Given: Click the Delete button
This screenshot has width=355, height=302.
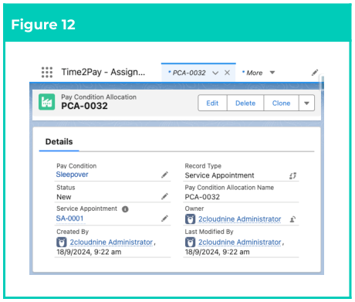Looking at the screenshot, I should point(245,103).
